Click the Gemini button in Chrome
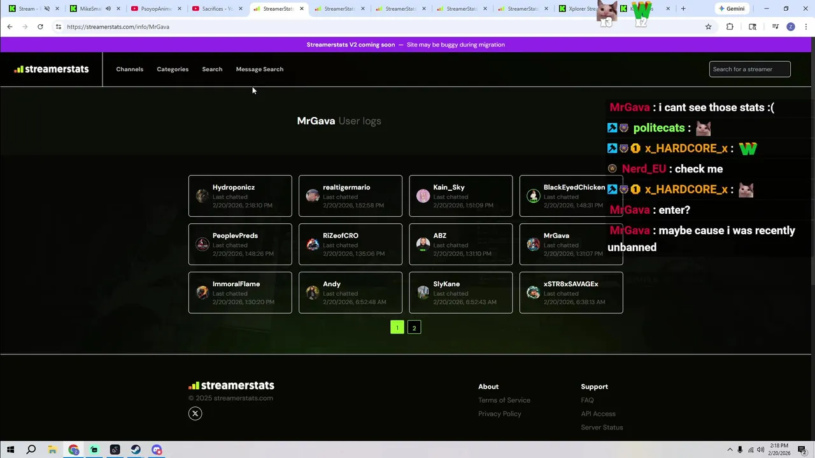The height and width of the screenshot is (458, 815). coord(731,9)
